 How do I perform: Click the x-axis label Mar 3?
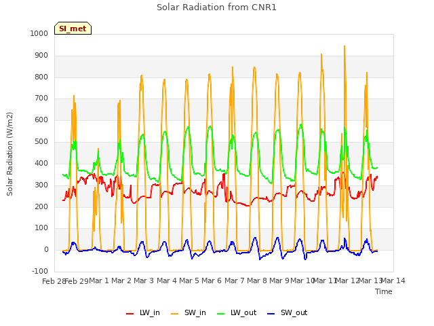tap(144, 280)
